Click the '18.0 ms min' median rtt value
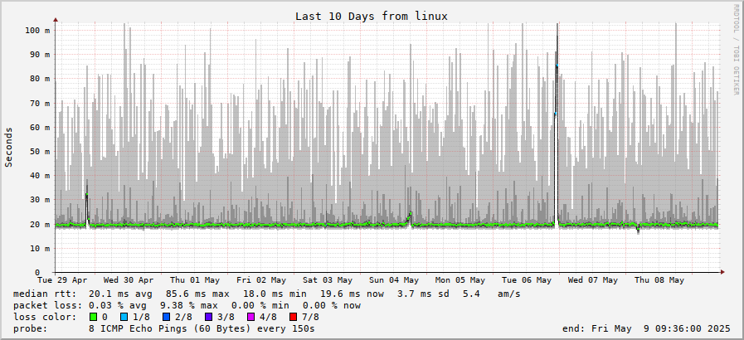Viewport: 744px width, 340px height. [x=275, y=294]
